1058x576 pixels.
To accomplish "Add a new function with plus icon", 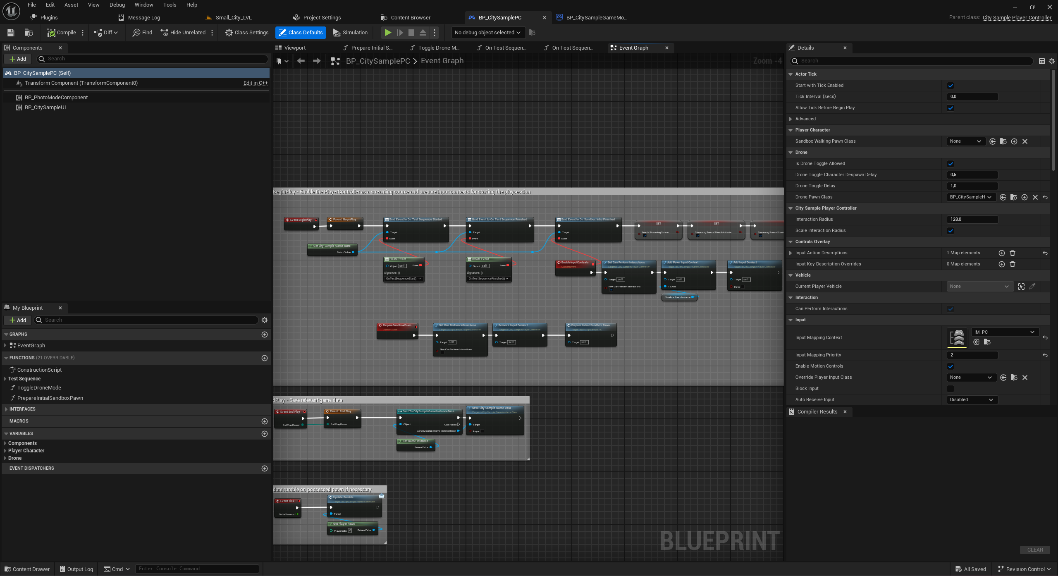I will 265,358.
